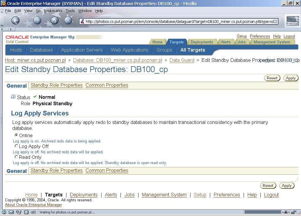Collapse the sidebar handle on left edge
This screenshot has width=301, height=216.
(x=1, y=120)
